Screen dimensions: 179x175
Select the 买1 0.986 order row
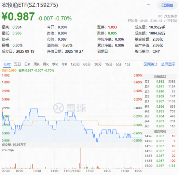click(160, 107)
